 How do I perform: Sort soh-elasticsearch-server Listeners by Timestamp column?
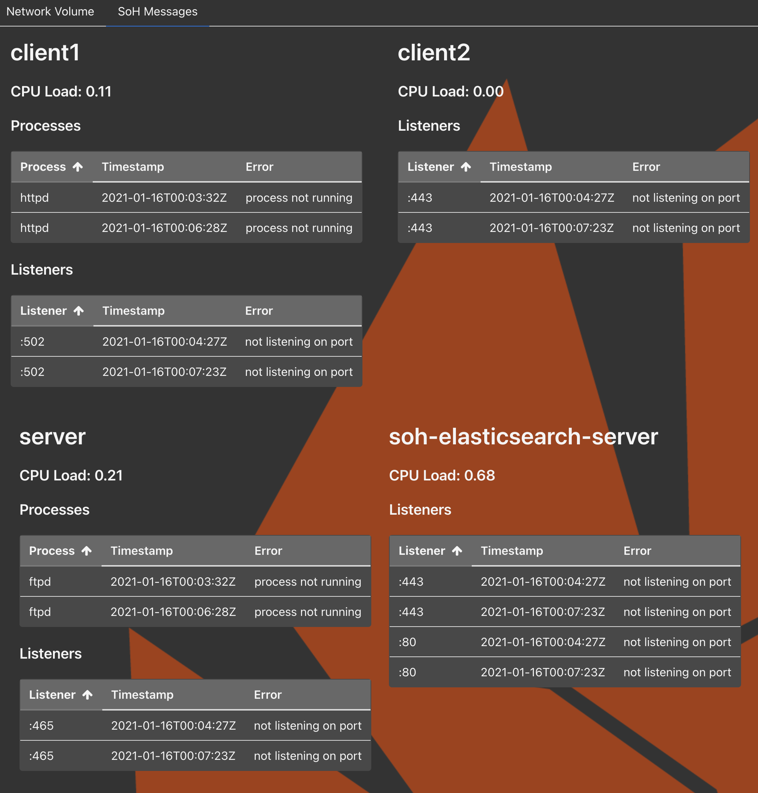point(511,551)
